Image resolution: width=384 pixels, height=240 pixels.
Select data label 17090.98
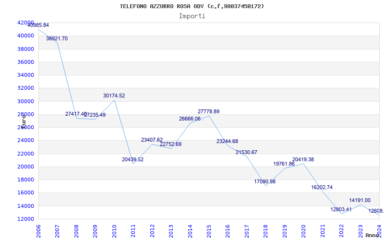(265, 182)
